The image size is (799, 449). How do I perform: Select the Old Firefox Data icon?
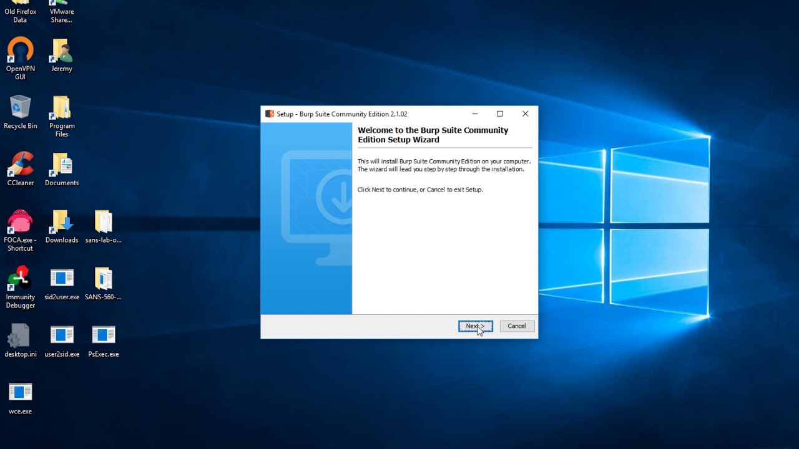click(20, 12)
